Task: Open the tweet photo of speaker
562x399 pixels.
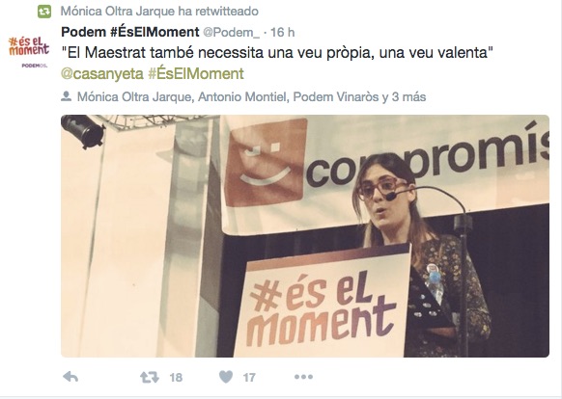Action: pyautogui.click(x=305, y=236)
